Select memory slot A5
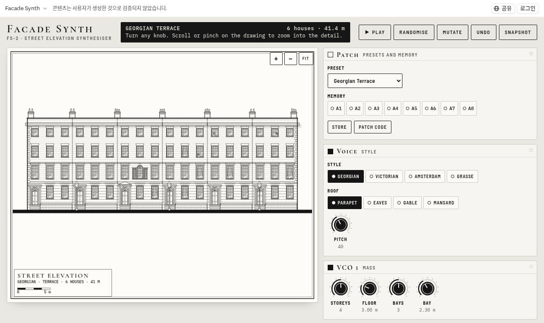Screen dimensions: 544x323 [x=411, y=108]
